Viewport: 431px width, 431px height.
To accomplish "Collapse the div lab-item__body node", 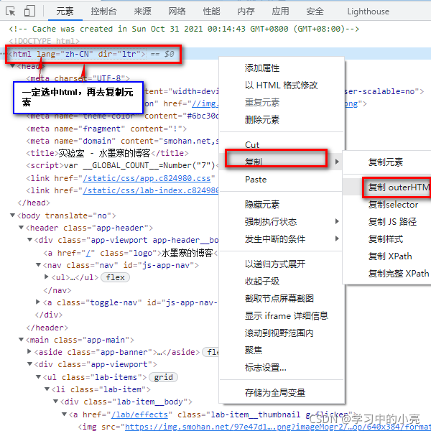I will click(x=56, y=402).
